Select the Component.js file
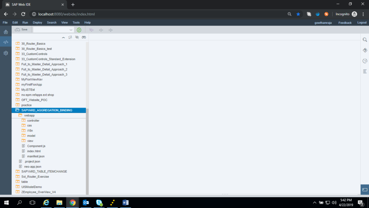The width and height of the screenshot is (369, 208). click(x=36, y=146)
